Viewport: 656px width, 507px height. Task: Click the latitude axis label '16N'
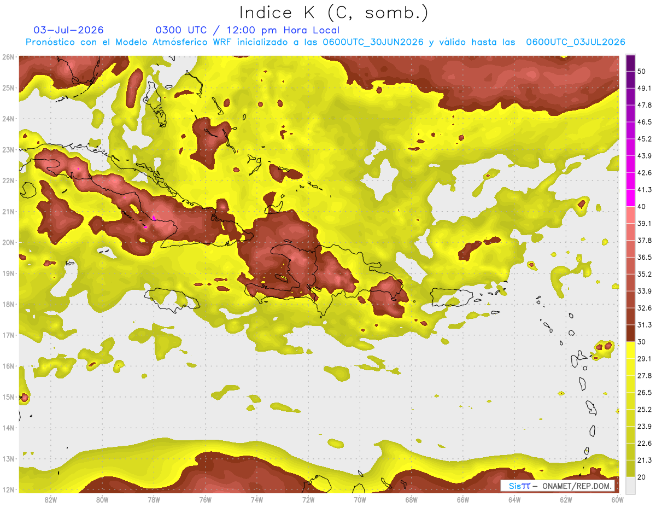tap(8, 366)
